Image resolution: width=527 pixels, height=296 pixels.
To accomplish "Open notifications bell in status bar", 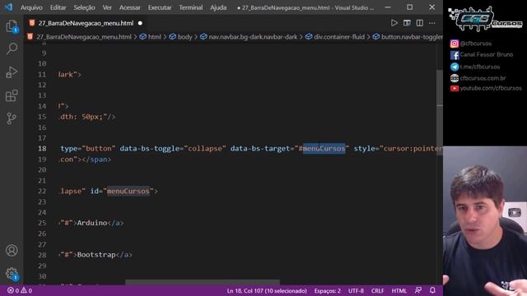I will [432, 290].
